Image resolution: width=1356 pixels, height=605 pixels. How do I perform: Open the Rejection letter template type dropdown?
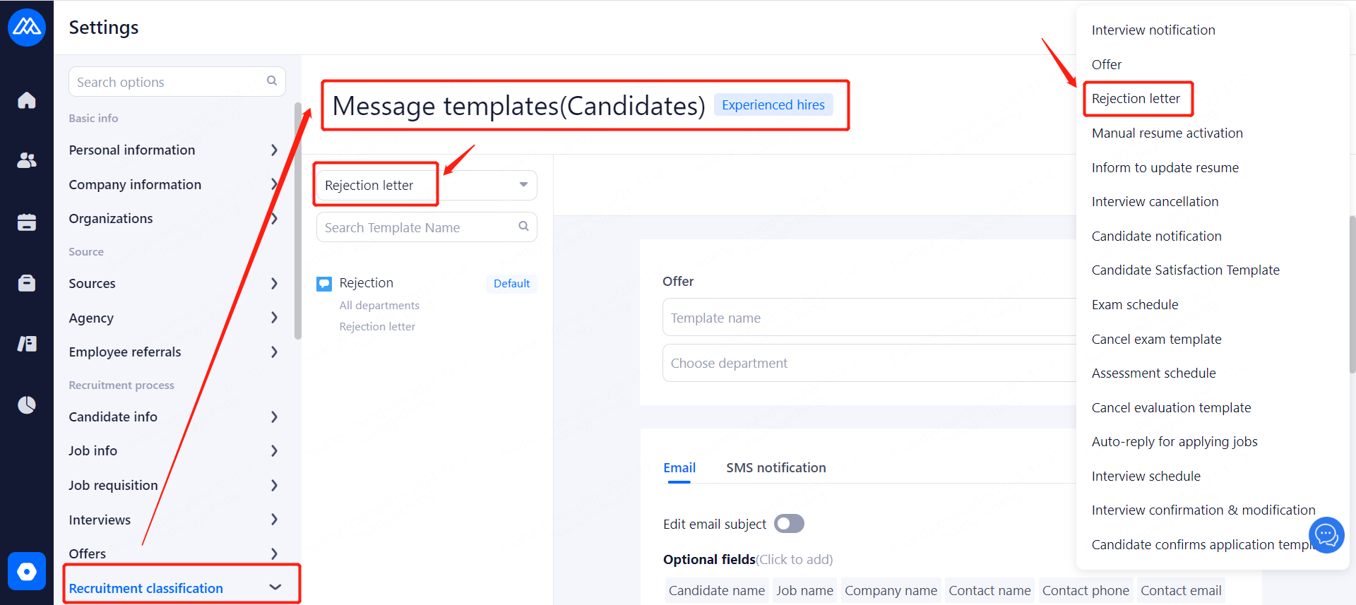point(426,185)
